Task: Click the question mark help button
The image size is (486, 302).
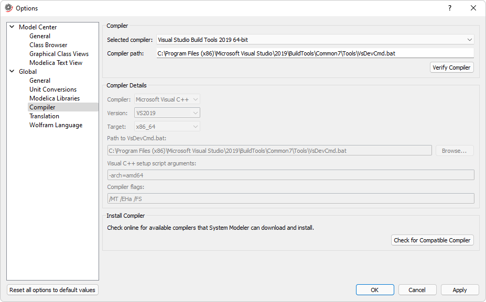Action: [x=449, y=8]
